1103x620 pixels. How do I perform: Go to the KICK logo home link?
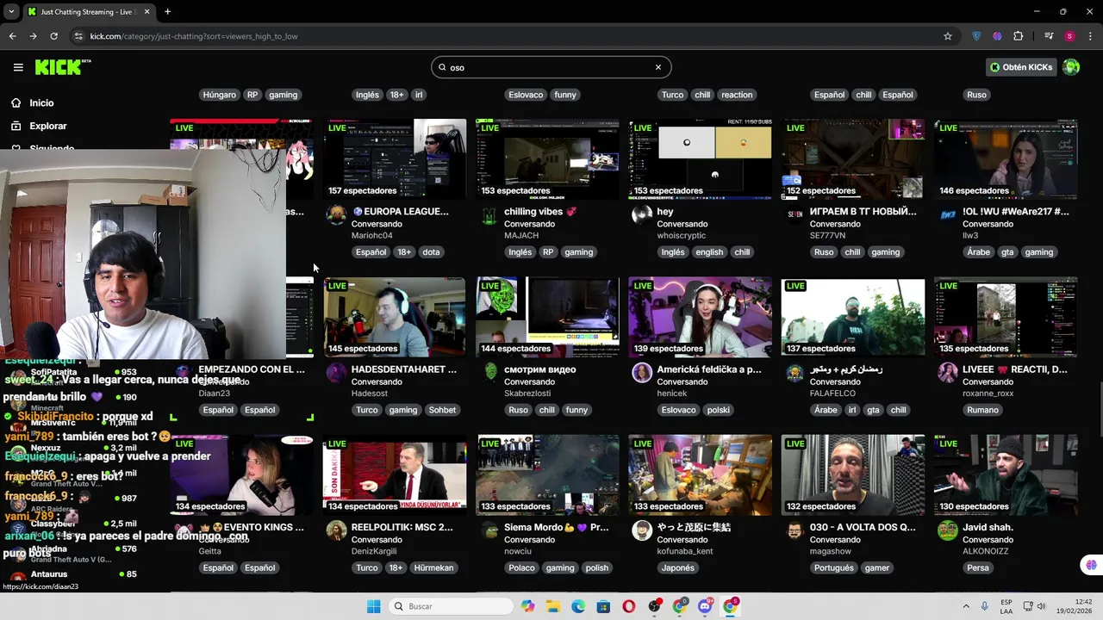click(63, 67)
